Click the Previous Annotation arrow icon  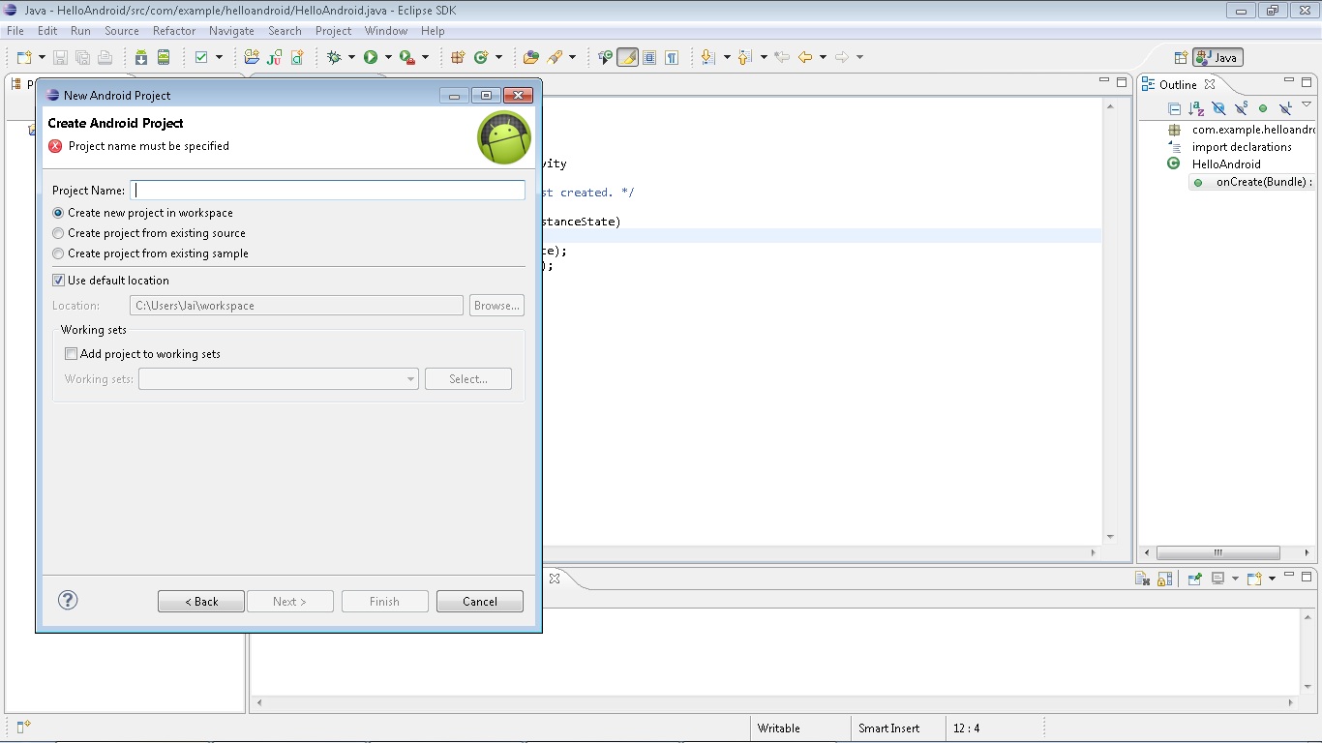pos(744,57)
